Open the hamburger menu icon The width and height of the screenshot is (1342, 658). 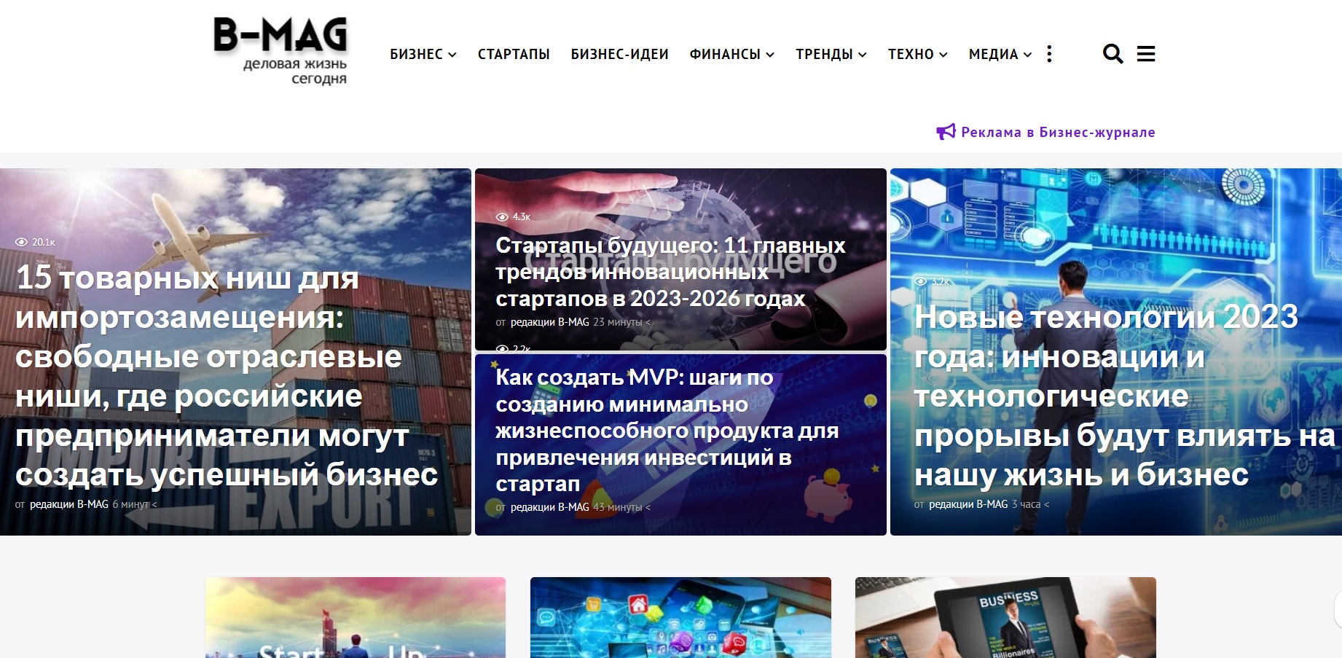1146,54
